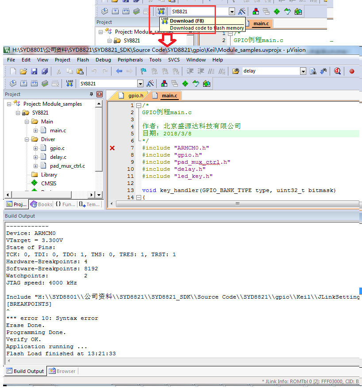The image size is (362, 388).
Task: Switch to the Templates panel tab
Action: (x=89, y=204)
